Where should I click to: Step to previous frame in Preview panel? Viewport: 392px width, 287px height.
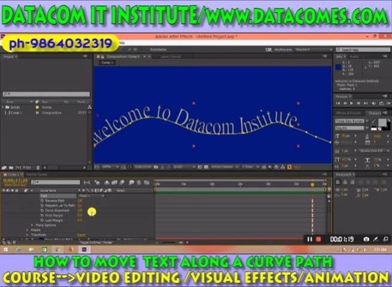pos(345,103)
